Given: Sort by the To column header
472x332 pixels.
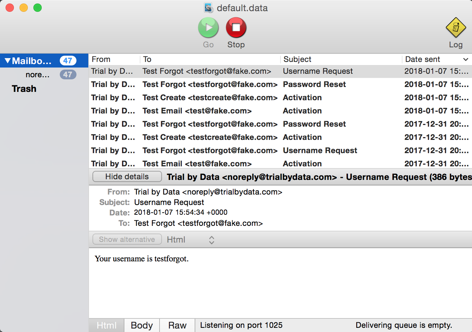Looking at the screenshot, I should pos(210,60).
